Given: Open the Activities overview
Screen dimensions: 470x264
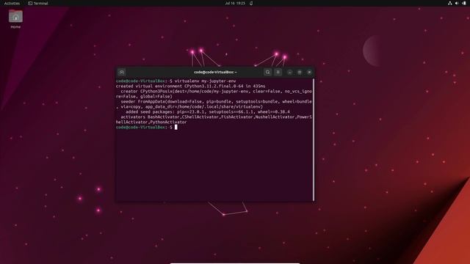Looking at the screenshot, I should (x=12, y=3).
